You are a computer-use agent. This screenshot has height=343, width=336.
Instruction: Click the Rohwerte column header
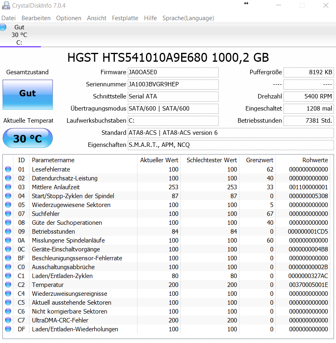[315, 160]
